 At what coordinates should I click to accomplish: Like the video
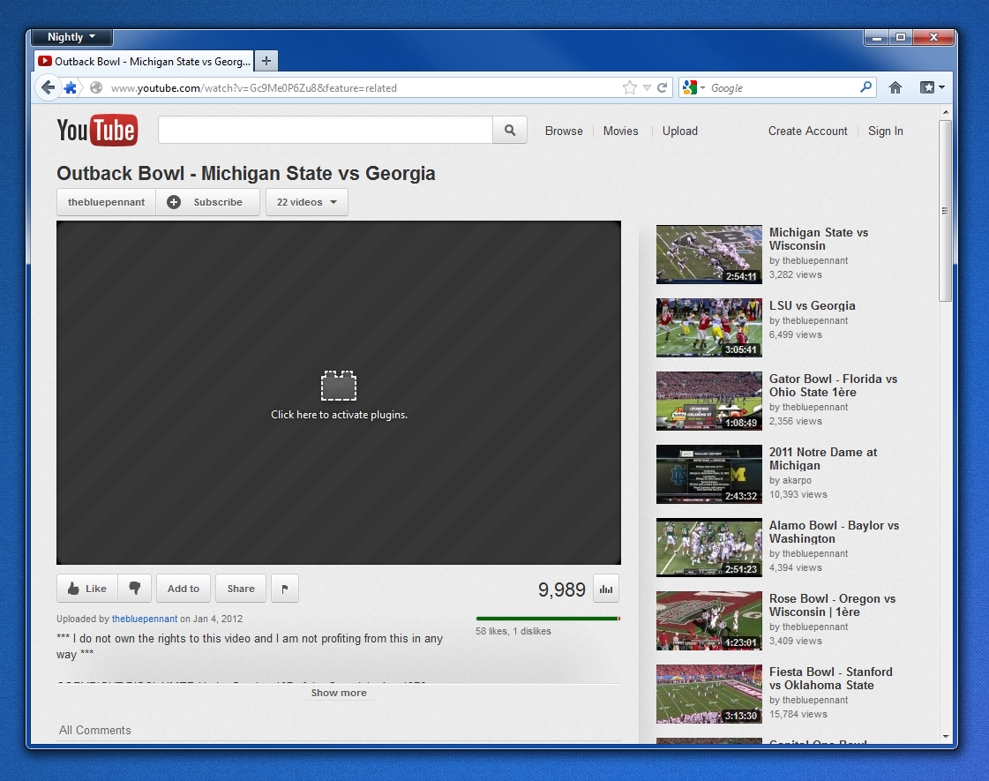(87, 589)
